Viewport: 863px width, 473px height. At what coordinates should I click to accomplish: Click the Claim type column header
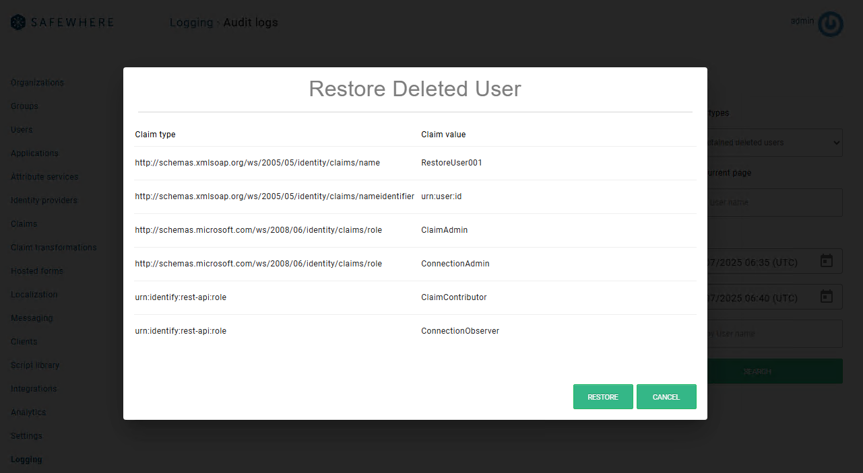tap(155, 135)
